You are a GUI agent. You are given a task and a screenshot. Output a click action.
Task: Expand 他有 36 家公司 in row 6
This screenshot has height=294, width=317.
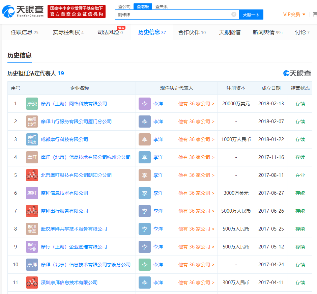196,193
